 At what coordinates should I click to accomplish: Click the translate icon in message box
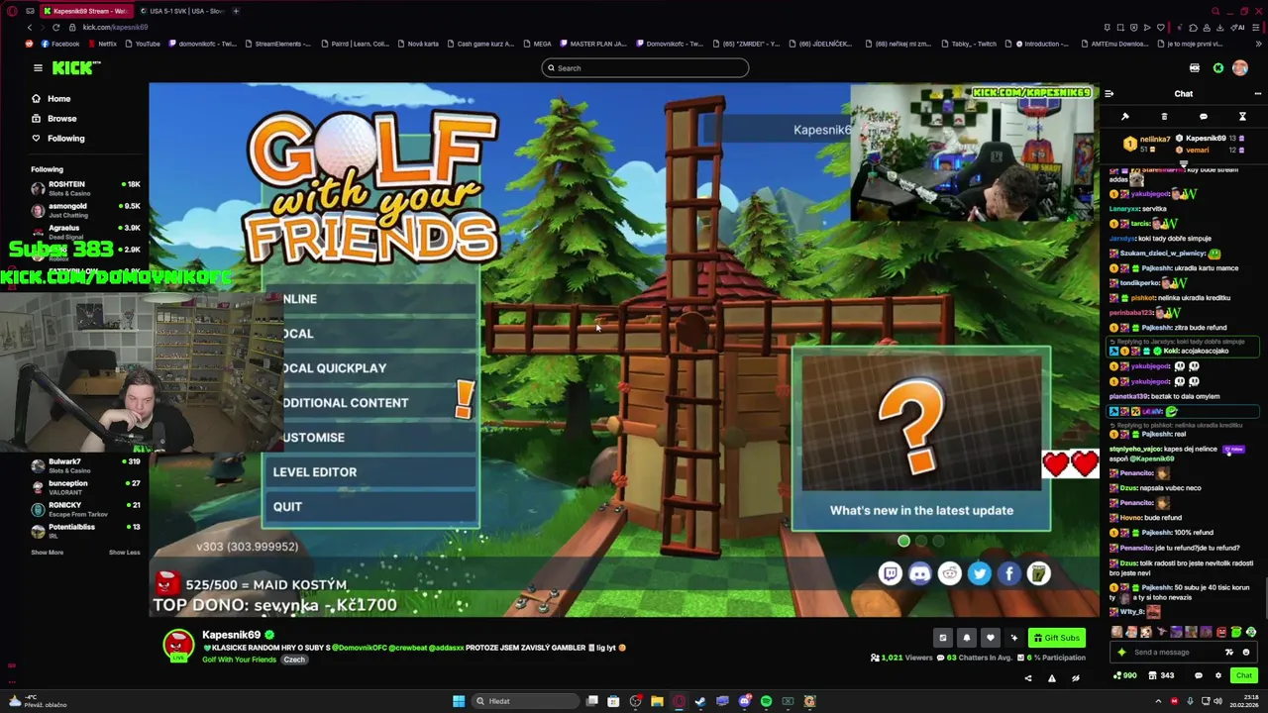[1229, 652]
